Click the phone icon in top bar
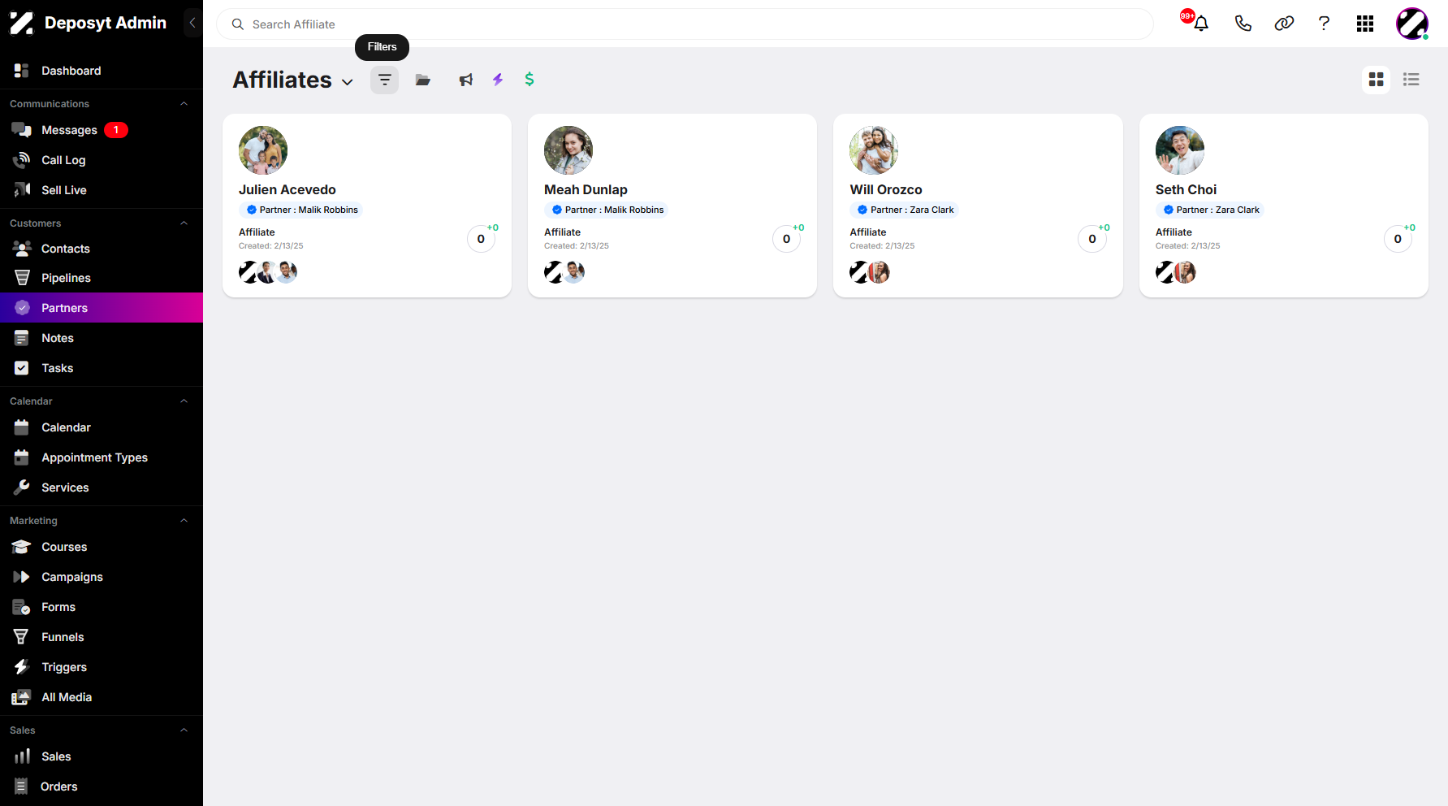 tap(1243, 24)
